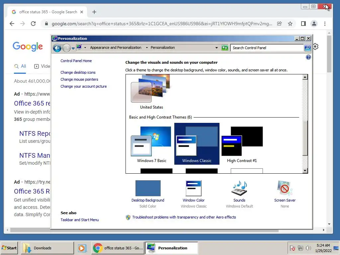Open Downloads folder taskbar button
The image size is (340, 255).
[47, 248]
